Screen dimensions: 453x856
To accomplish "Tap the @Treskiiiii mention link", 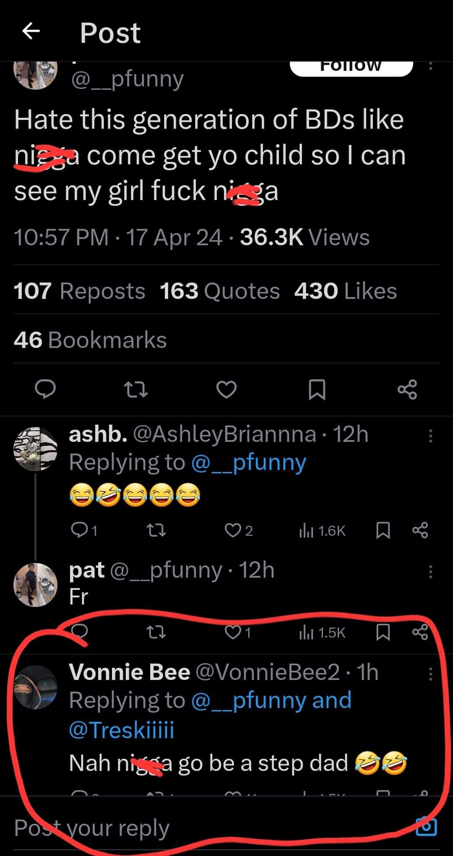I will pos(121,730).
